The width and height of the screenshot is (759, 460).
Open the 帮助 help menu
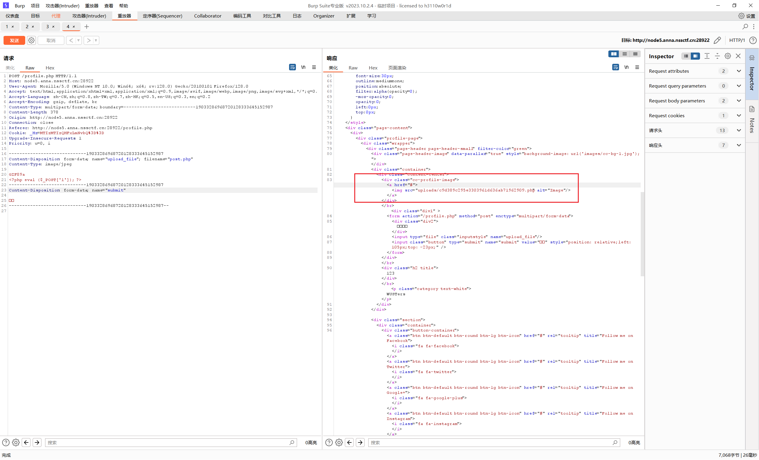(124, 6)
